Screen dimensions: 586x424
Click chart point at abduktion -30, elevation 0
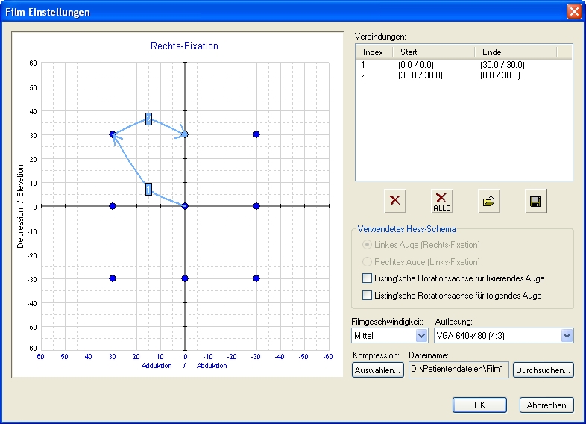click(x=256, y=206)
